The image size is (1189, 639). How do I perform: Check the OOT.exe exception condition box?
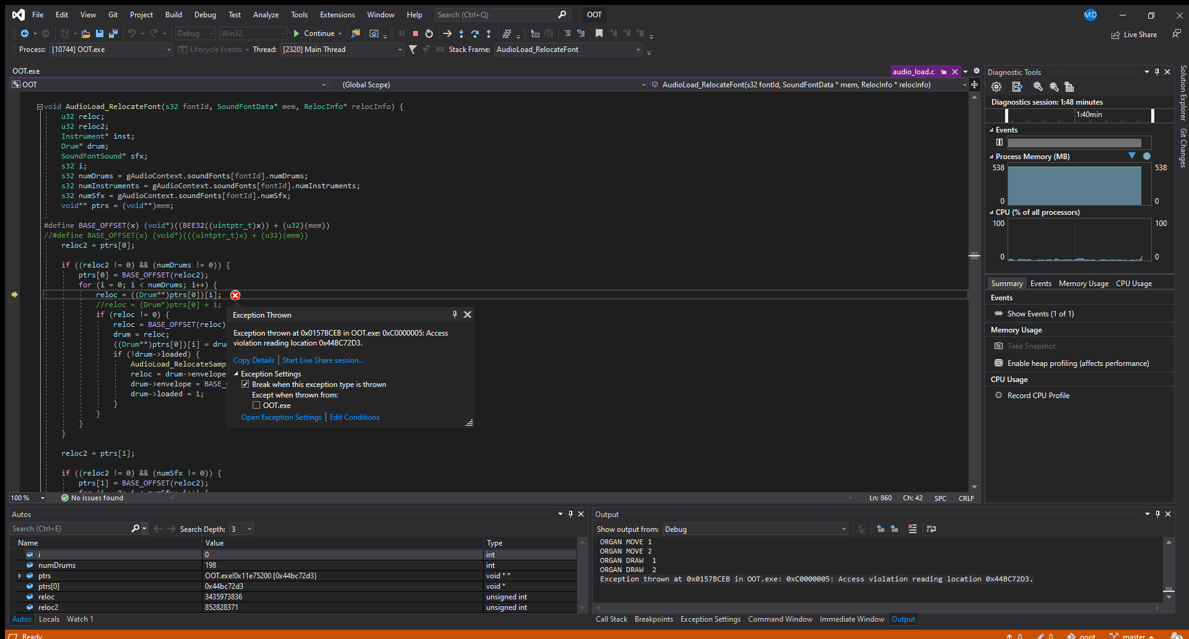[256, 405]
